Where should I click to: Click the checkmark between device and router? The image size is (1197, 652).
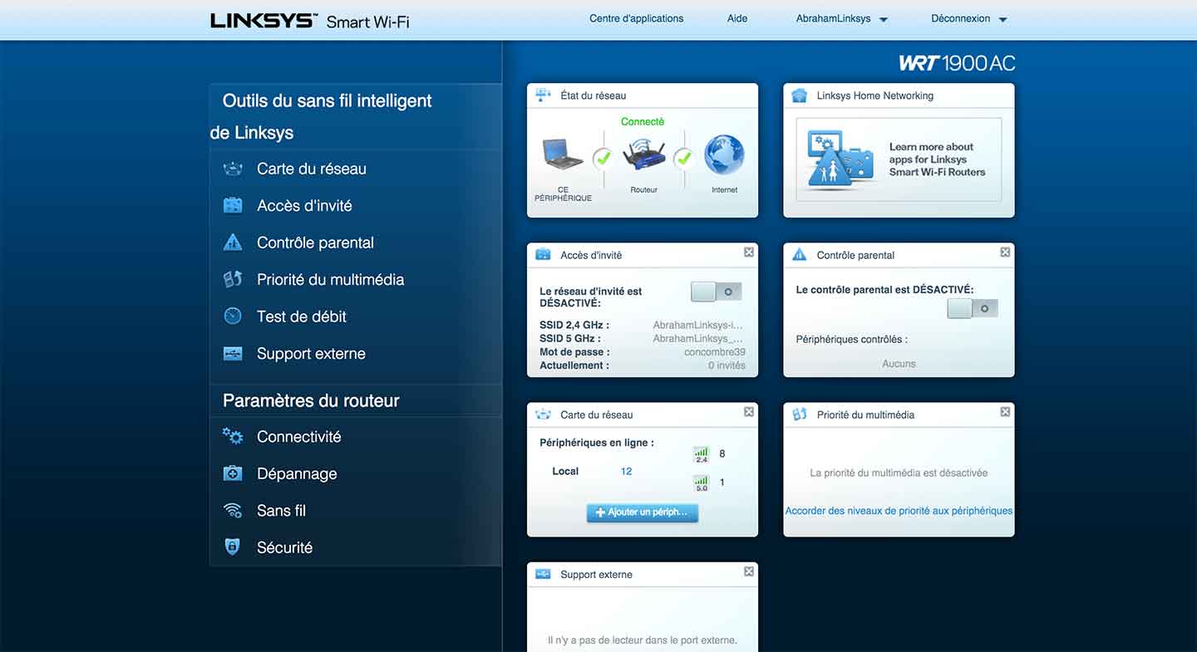point(603,157)
